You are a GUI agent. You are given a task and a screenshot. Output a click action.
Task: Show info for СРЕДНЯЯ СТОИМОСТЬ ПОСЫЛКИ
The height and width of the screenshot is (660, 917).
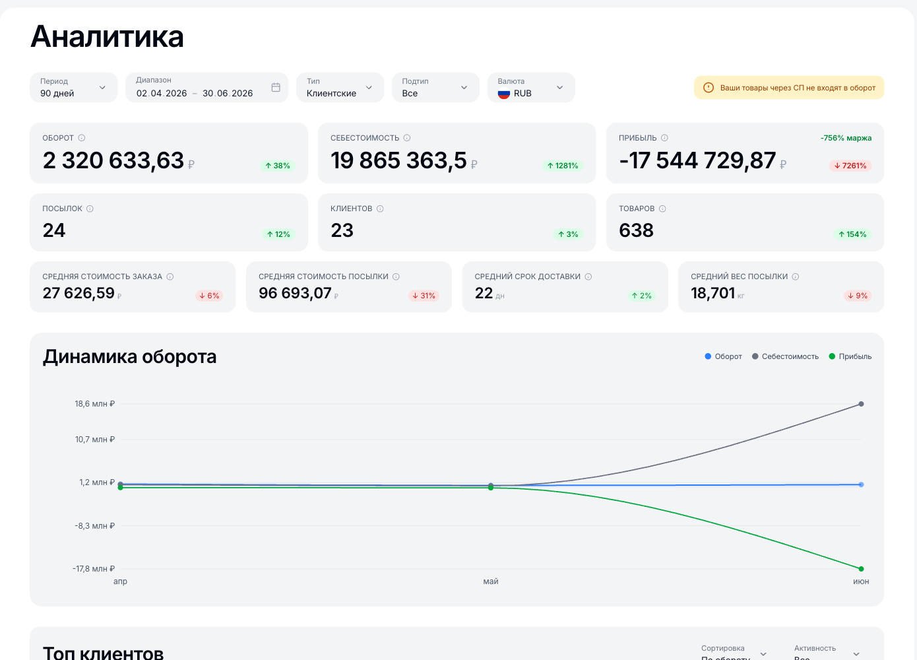pos(396,277)
